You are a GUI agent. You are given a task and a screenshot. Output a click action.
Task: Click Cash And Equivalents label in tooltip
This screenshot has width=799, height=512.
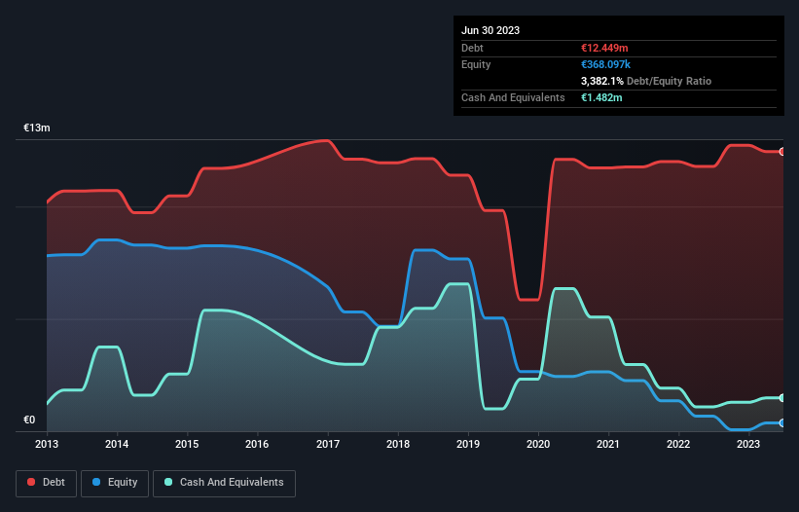point(513,97)
